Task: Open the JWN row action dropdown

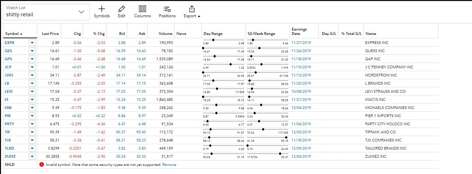Action: pos(32,75)
